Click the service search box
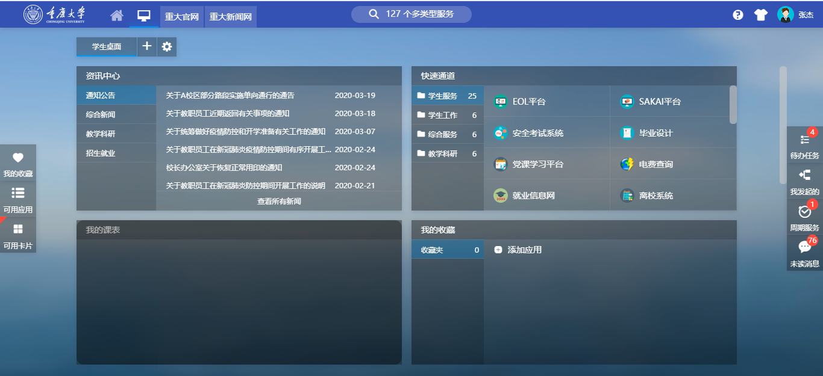Viewport: 823px width, 376px height. pyautogui.click(x=411, y=14)
